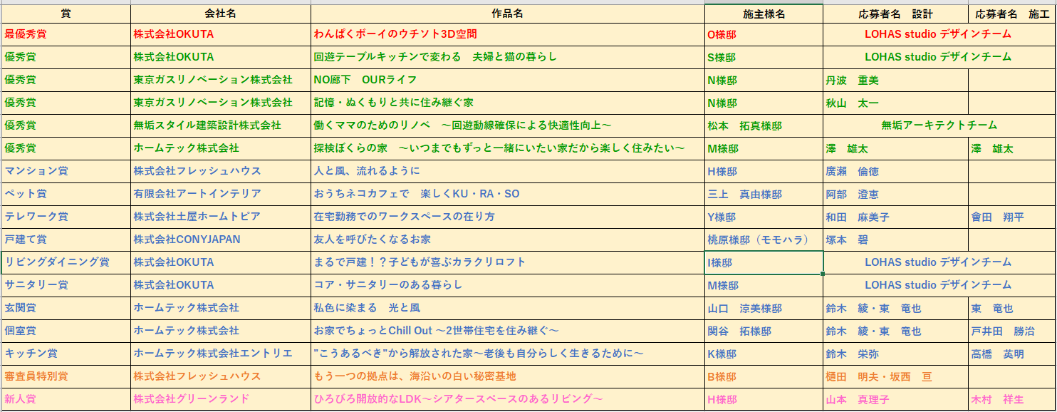
Task: Click the 玄関賞 cell
Action: click(66, 308)
